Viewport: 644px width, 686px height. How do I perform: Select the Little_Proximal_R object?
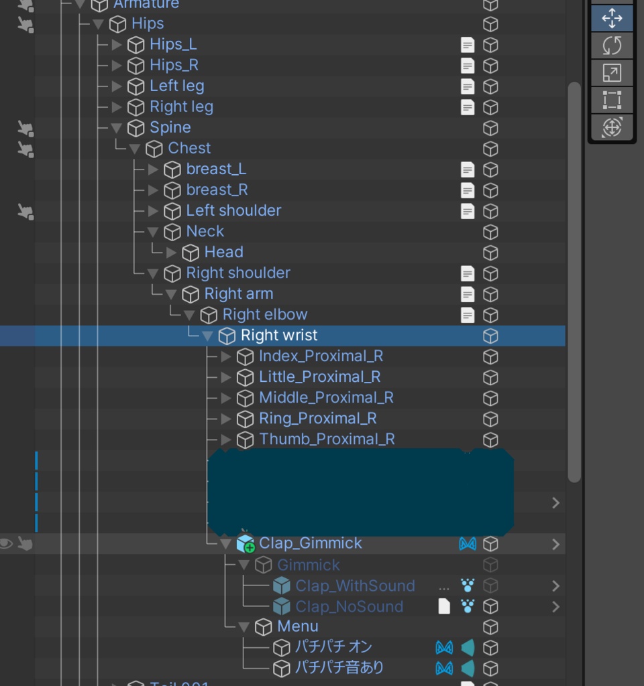(x=320, y=377)
